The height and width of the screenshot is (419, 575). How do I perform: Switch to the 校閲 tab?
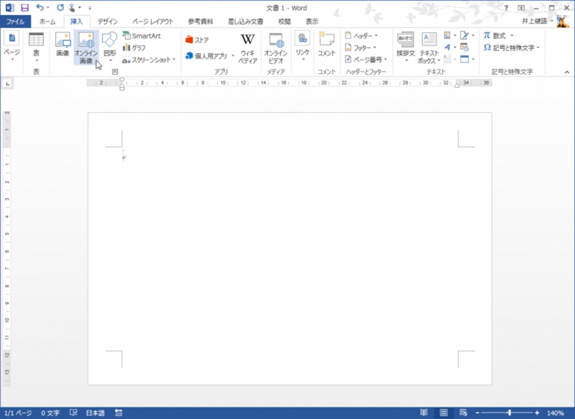(x=285, y=22)
